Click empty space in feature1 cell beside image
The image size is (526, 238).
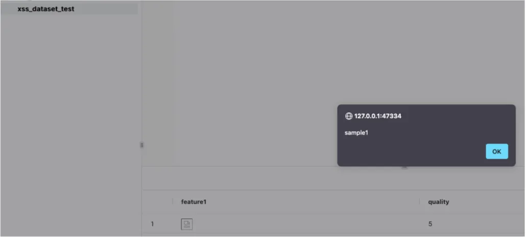302,224
